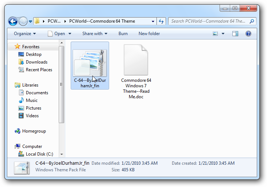Click Commodore 64 Windows 7 Theme--Read Me.doc name
The image size is (267, 187).
(x=136, y=88)
